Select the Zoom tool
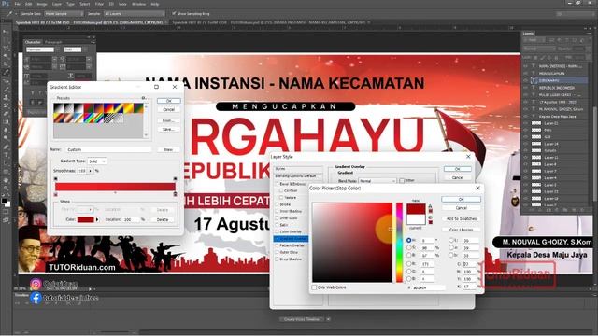 (x=6, y=189)
